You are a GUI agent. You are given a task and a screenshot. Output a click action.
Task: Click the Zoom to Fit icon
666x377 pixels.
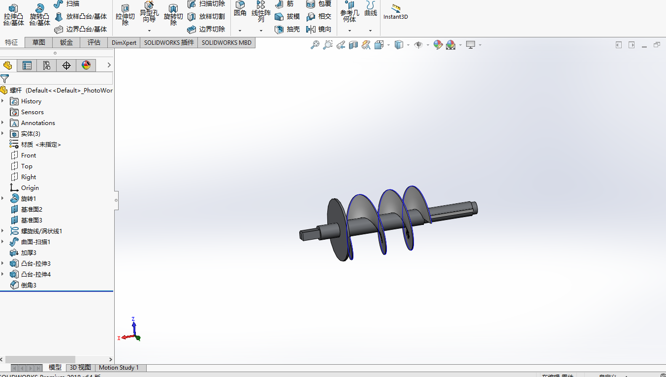315,45
